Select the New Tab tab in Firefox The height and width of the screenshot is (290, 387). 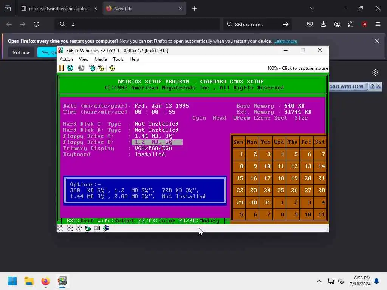(144, 9)
